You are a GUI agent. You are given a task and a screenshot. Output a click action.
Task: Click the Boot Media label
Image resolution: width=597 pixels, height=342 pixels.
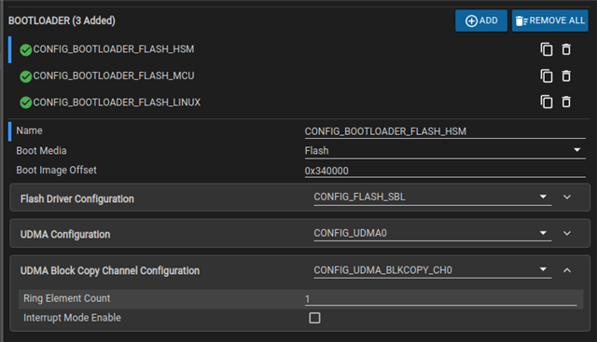(x=41, y=151)
